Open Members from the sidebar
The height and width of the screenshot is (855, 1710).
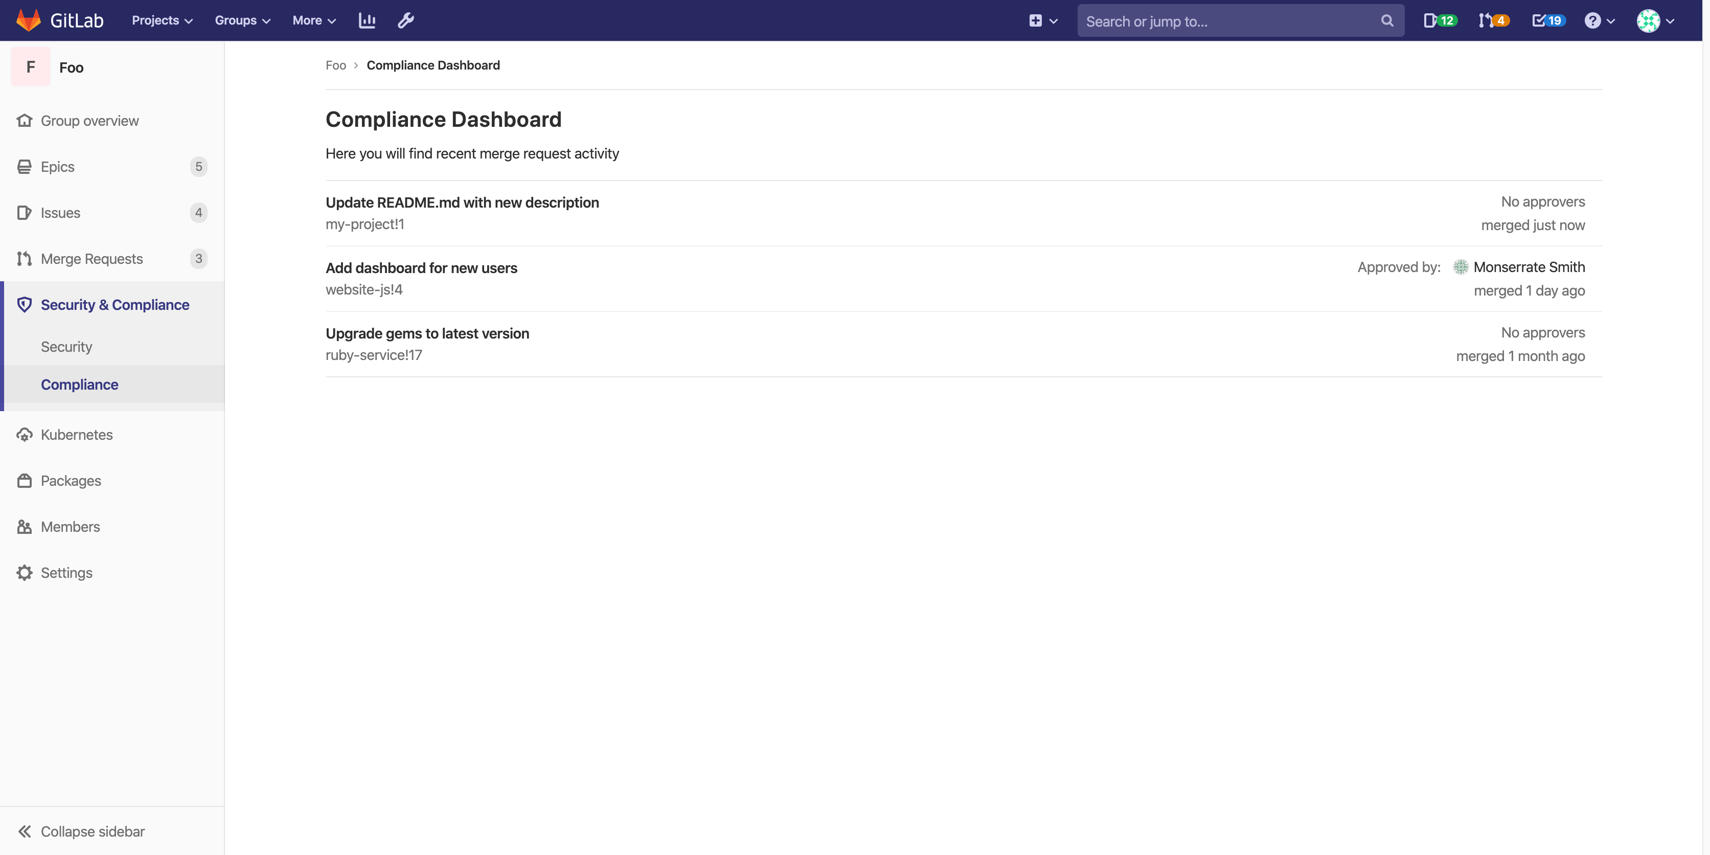click(x=71, y=526)
